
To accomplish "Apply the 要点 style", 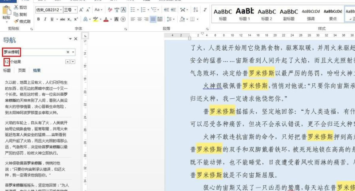I will (333, 14).
